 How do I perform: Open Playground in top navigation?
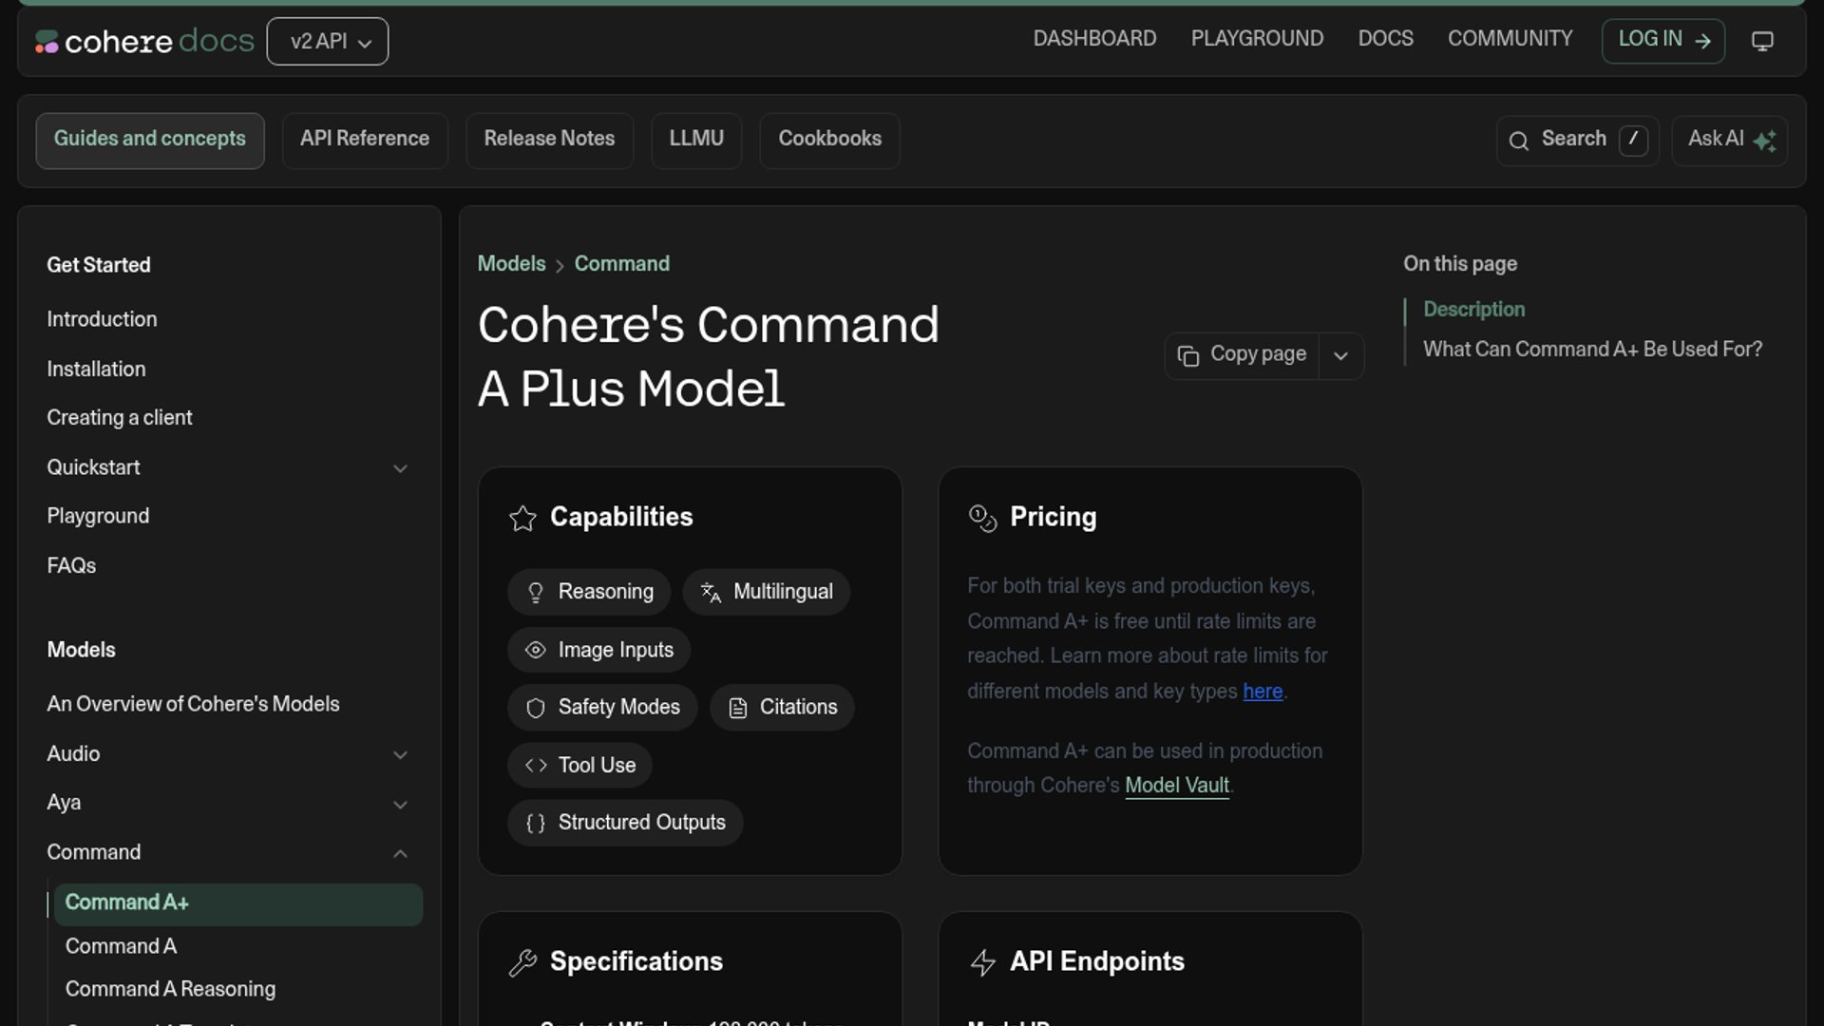pyautogui.click(x=1257, y=39)
